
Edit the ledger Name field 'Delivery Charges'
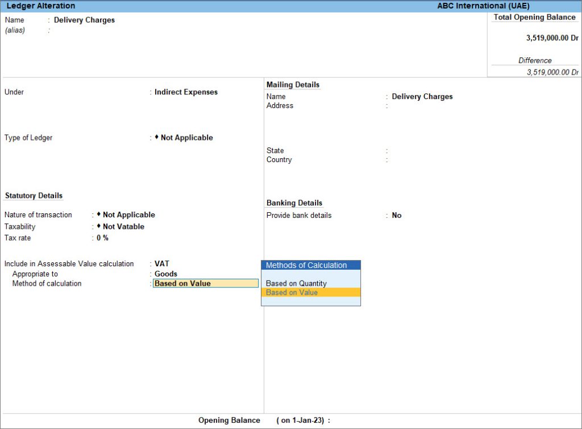[85, 19]
